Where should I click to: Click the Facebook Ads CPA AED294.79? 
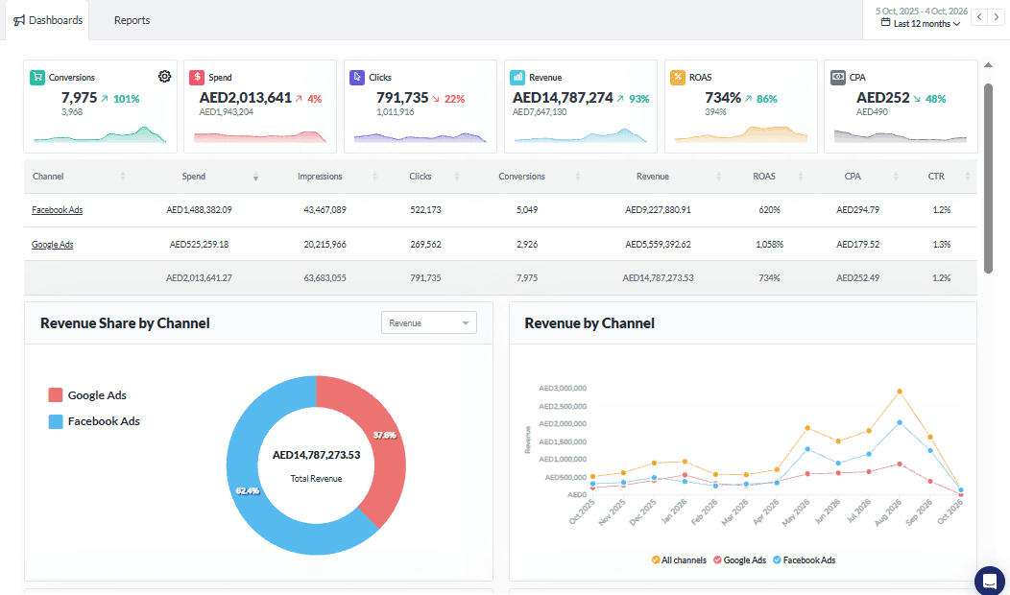[858, 210]
